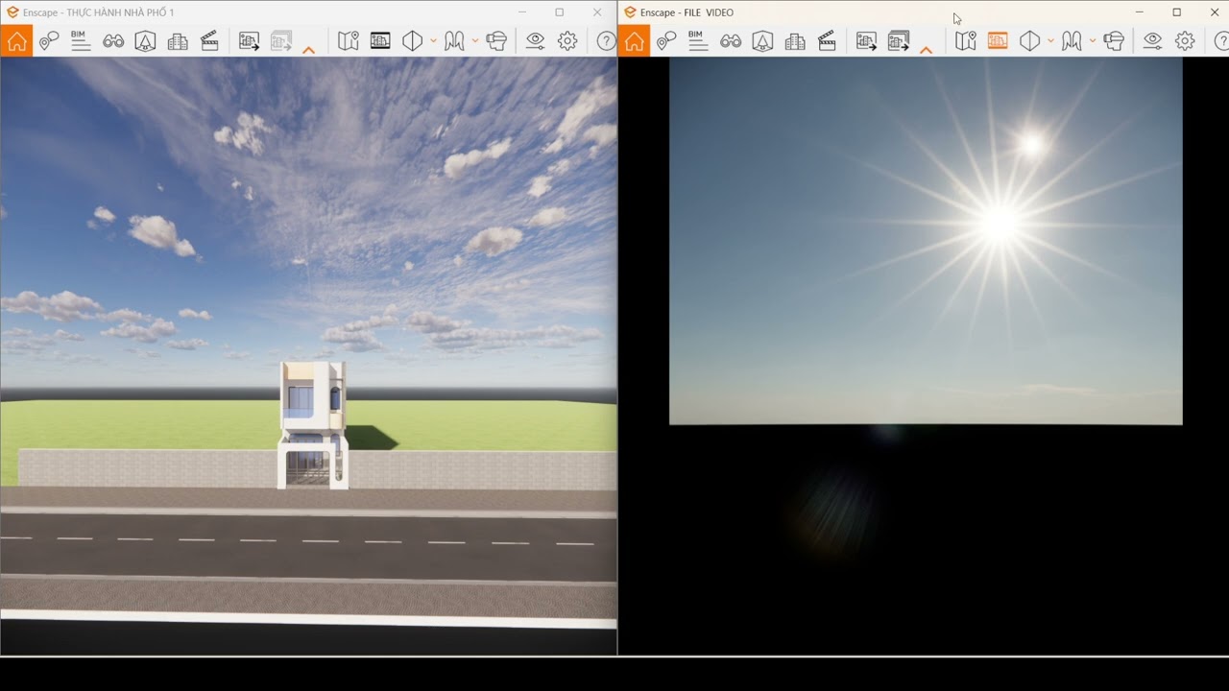The height and width of the screenshot is (691, 1229).
Task: Take Screenshot in FILE VIDEO window
Action: click(866, 41)
